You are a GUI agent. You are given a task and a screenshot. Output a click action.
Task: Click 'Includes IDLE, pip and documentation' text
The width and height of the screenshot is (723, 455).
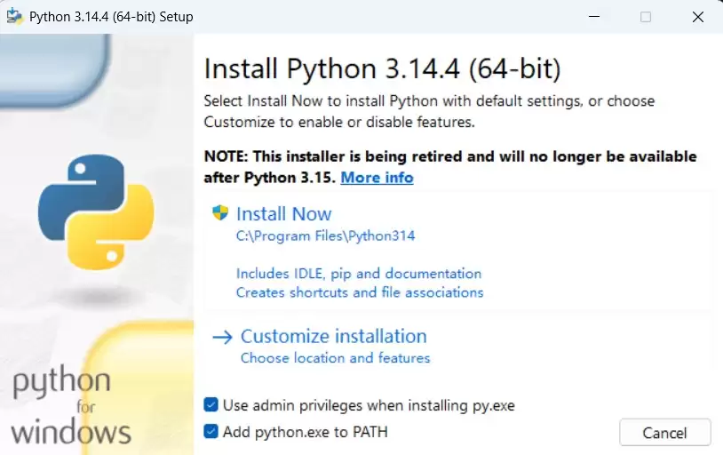(x=359, y=273)
